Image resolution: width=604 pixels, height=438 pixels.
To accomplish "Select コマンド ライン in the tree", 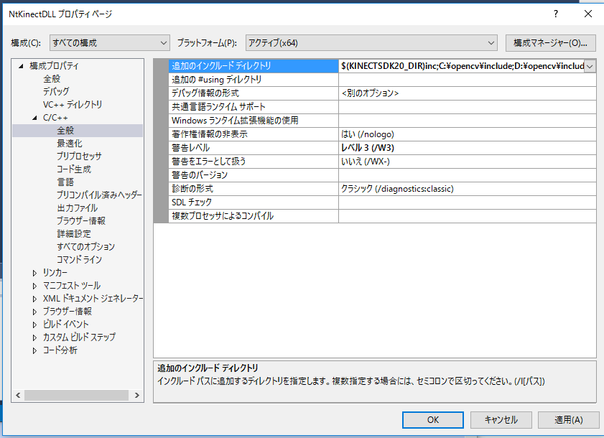I will pos(79,260).
